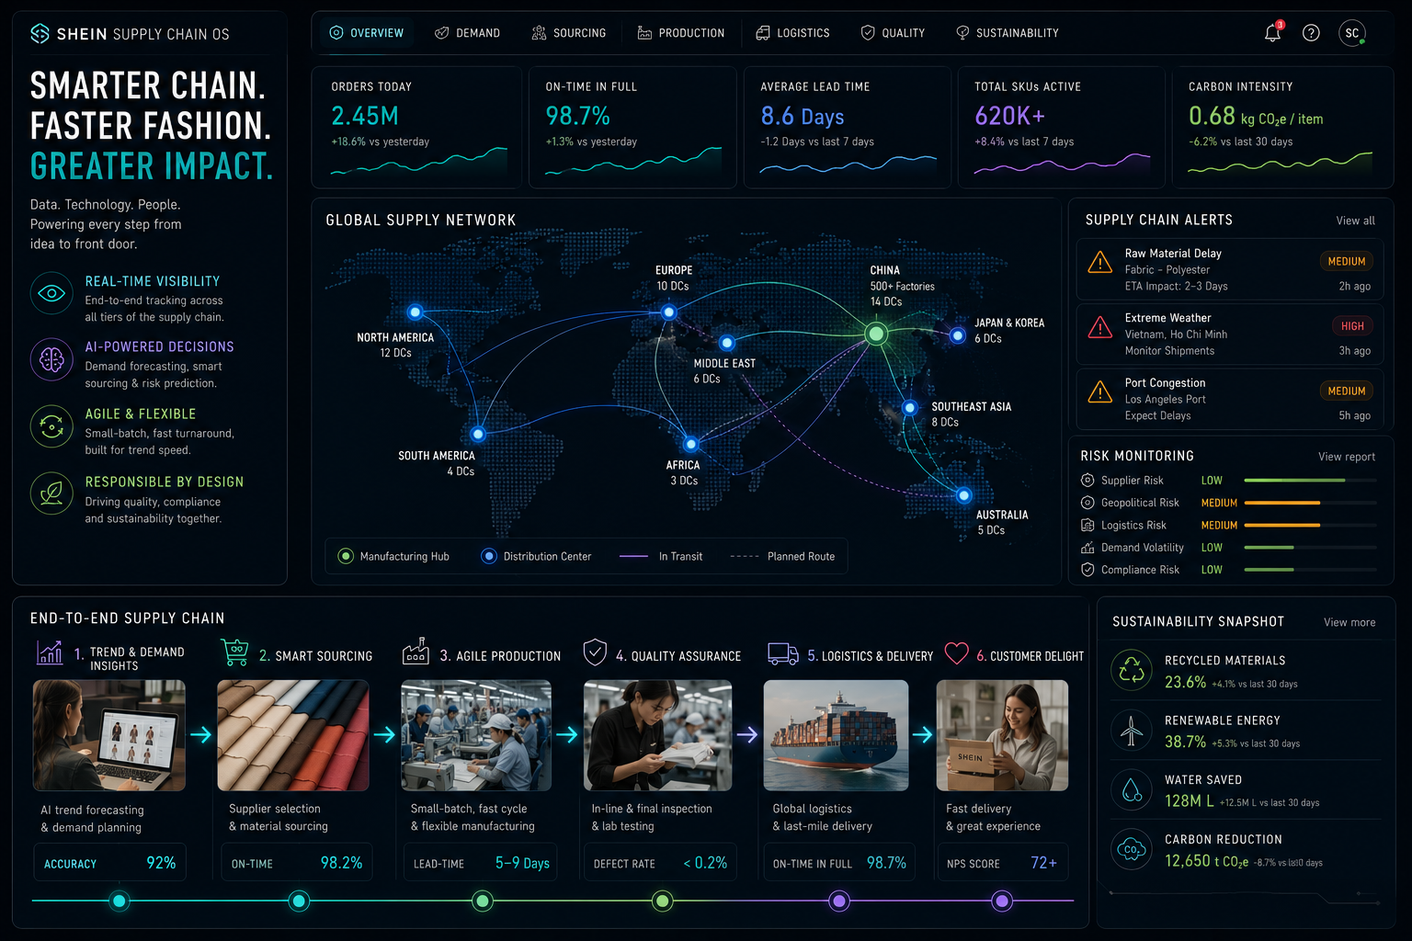Viewport: 1412px width, 941px height.
Task: Click the NPS Score 72+ value
Action: [x=1044, y=863]
